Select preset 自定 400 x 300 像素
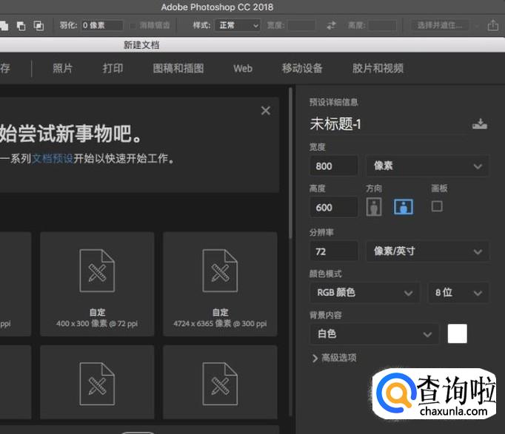Screen dimensions: 505x434 tap(97, 284)
